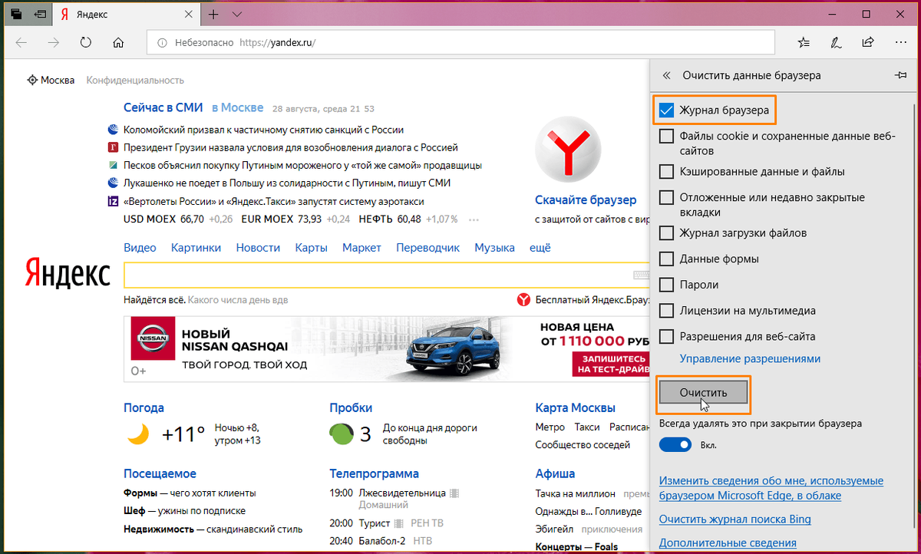Viewport: 921px width, 554px height.
Task: Expand the news ticker ellipsis
Action: pyautogui.click(x=474, y=220)
